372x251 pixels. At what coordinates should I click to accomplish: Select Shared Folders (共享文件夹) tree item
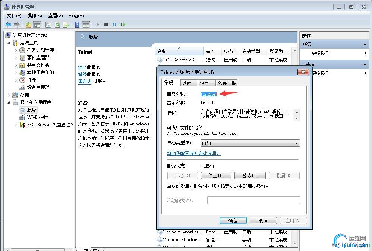pos(38,65)
